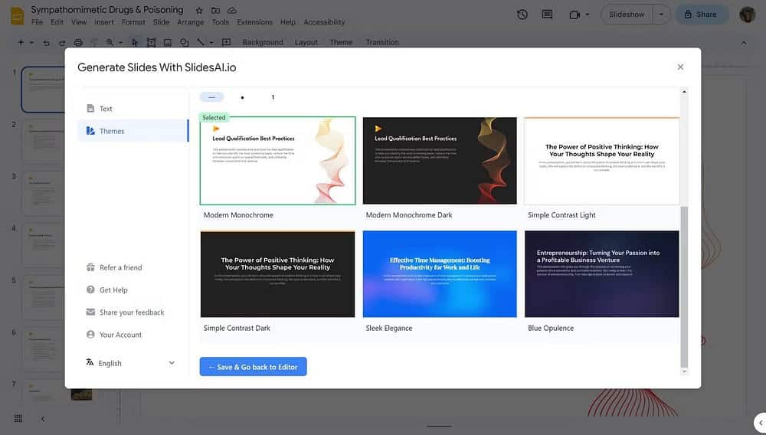Open the version history clock icon
766x435 pixels.
pyautogui.click(x=522, y=15)
